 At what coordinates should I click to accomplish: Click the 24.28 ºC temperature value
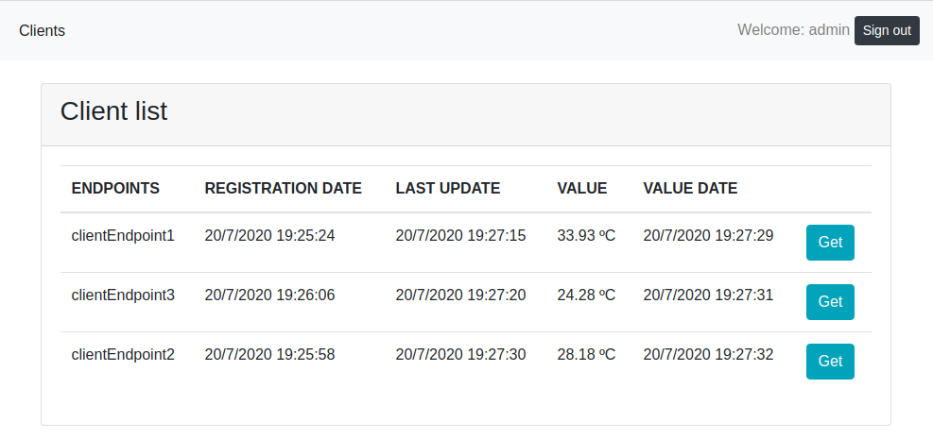(586, 295)
